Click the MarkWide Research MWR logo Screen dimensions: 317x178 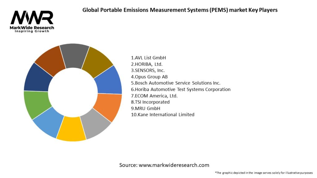pyautogui.click(x=32, y=21)
